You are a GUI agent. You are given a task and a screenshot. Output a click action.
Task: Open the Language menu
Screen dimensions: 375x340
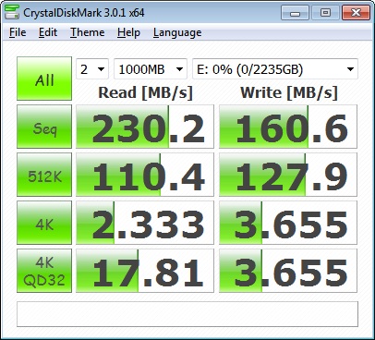click(x=177, y=32)
